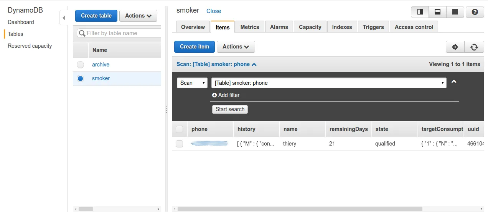Open the archive table link
The width and height of the screenshot is (488, 212).
pos(101,65)
